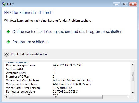Click the CPU count value 6
This screenshot has width=139, height=103.
point(54,77)
